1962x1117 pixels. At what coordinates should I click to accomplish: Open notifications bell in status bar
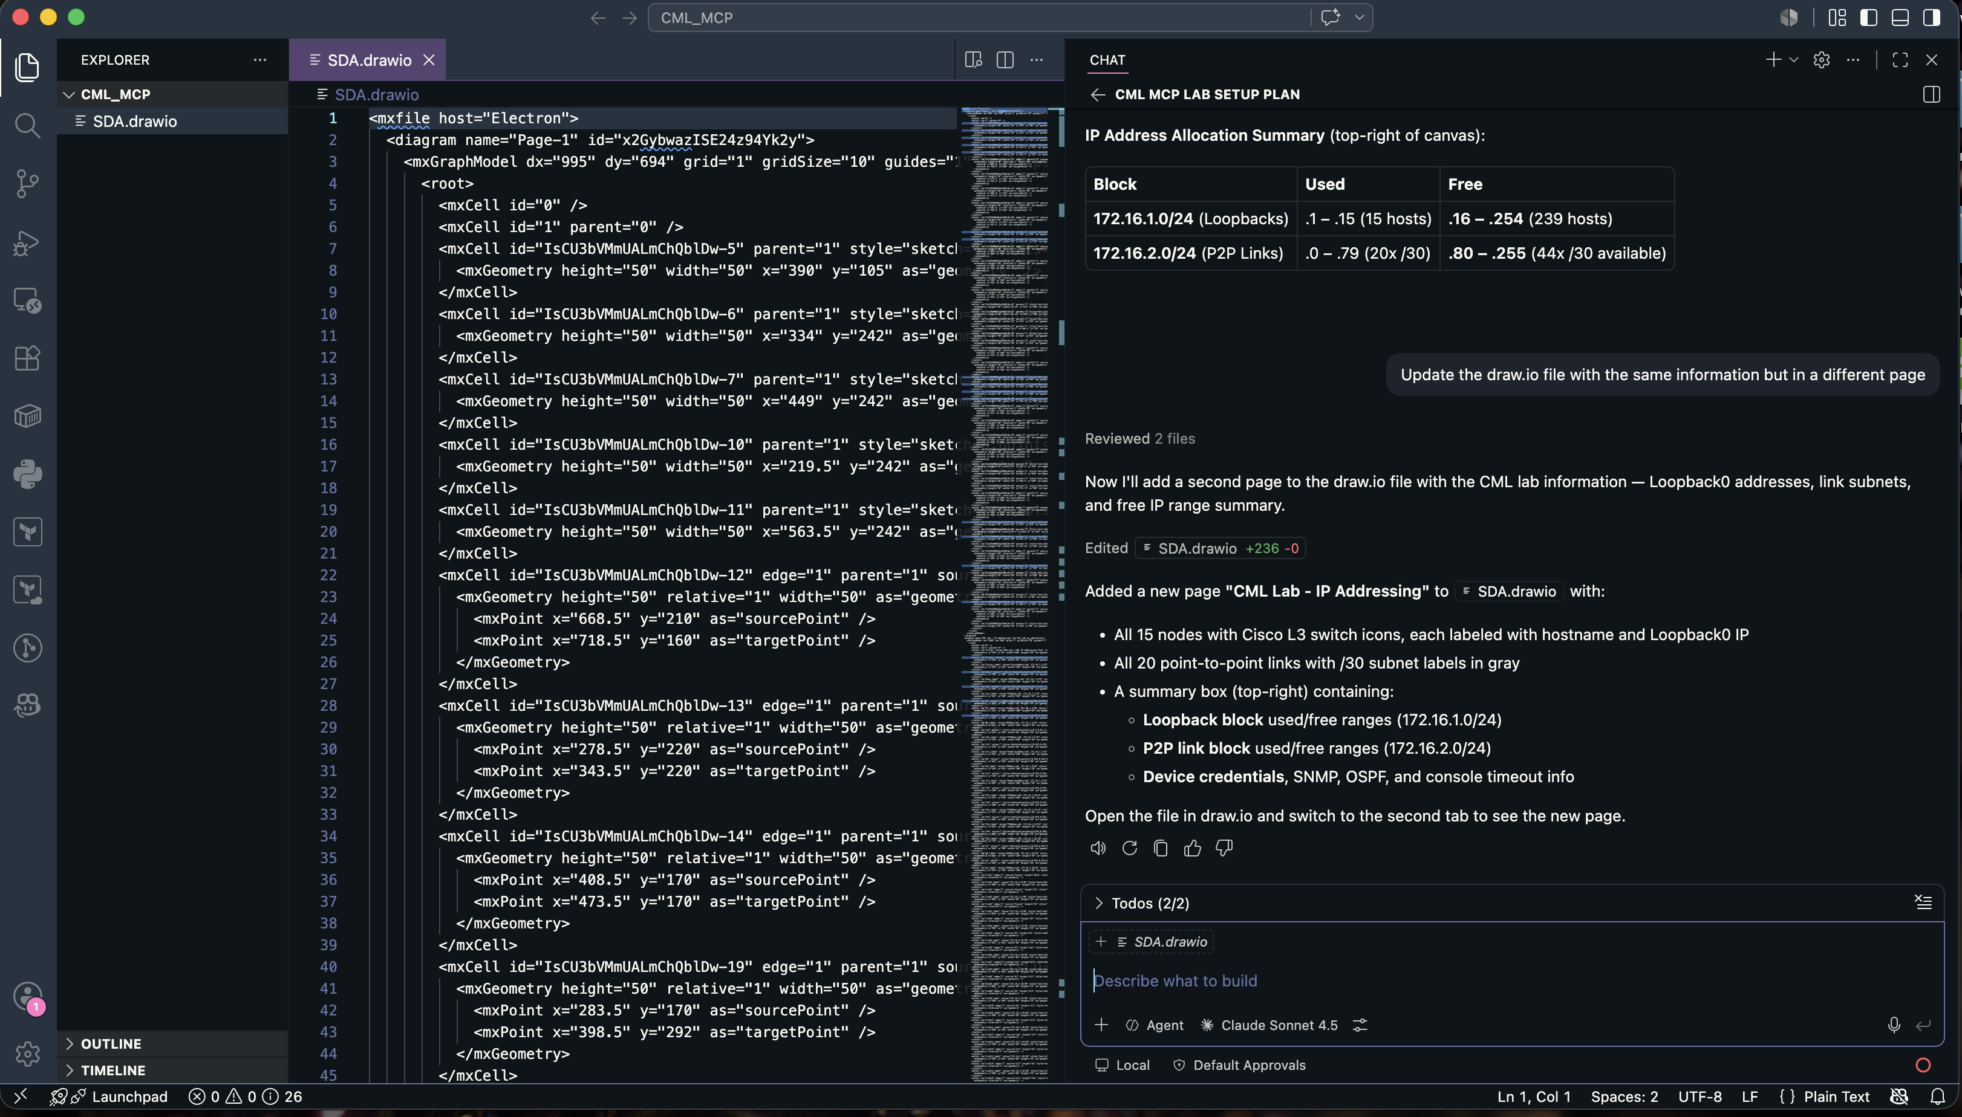[x=1937, y=1096]
